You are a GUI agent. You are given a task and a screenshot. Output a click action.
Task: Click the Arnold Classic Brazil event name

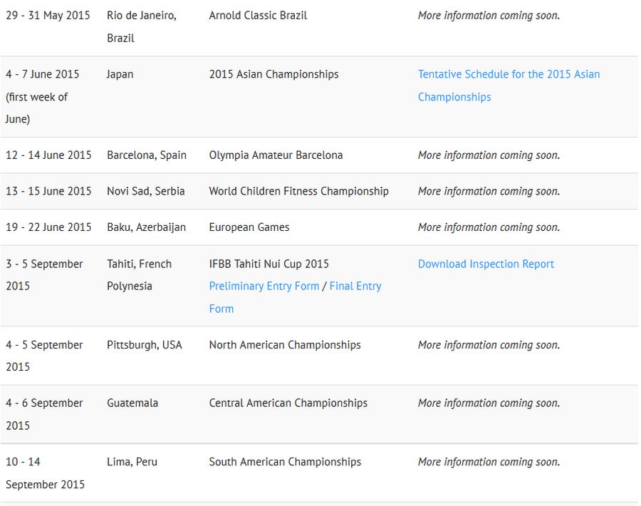click(258, 16)
